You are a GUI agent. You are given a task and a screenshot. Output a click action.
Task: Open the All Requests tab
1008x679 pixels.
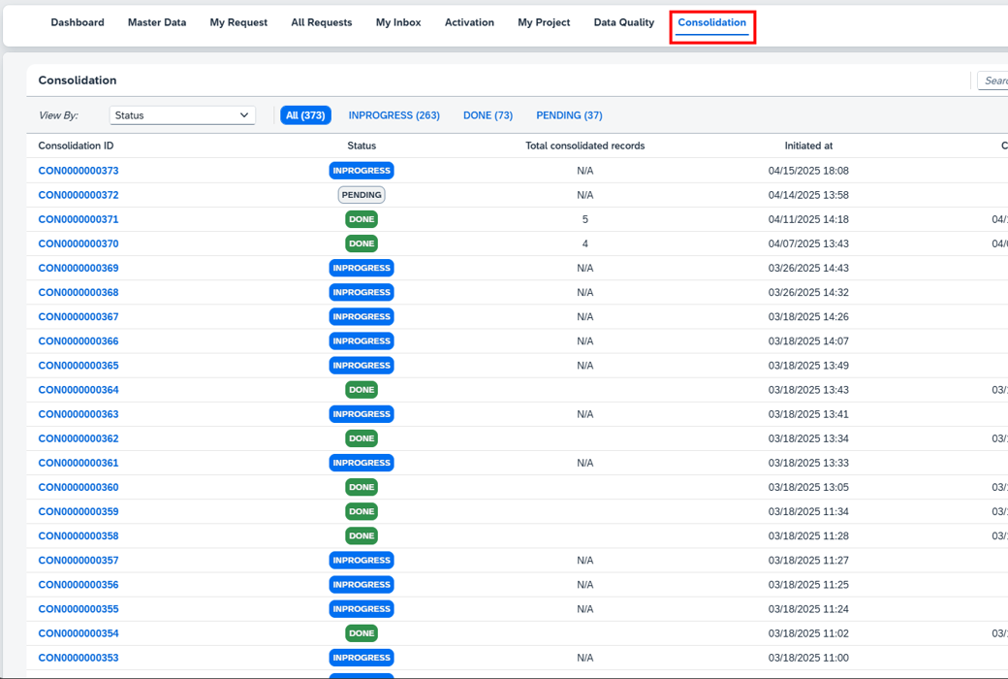(321, 22)
